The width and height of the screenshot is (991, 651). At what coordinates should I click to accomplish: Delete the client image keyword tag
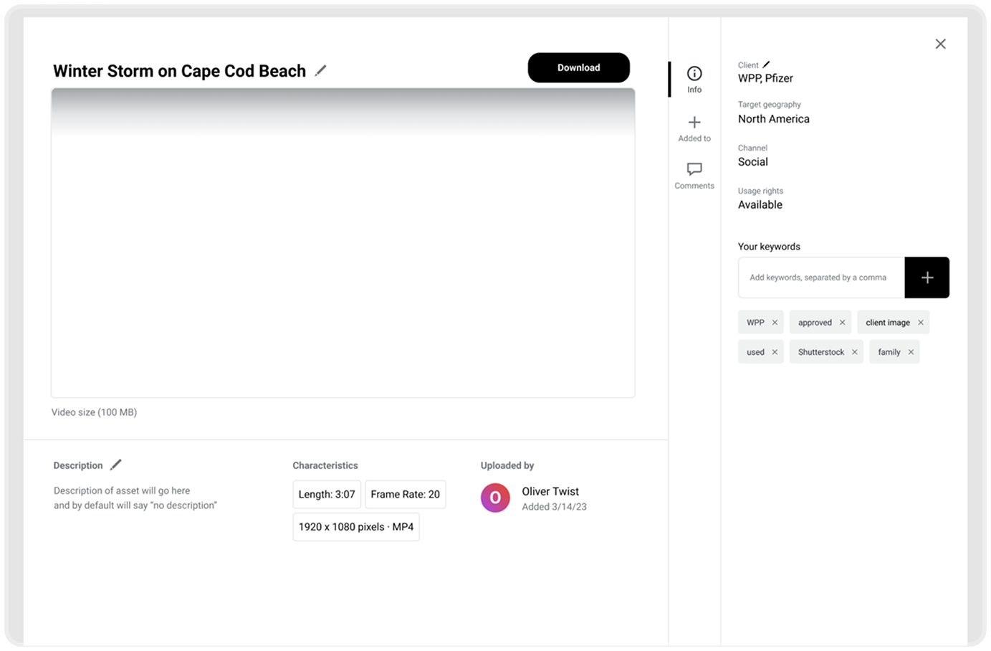pyautogui.click(x=921, y=323)
